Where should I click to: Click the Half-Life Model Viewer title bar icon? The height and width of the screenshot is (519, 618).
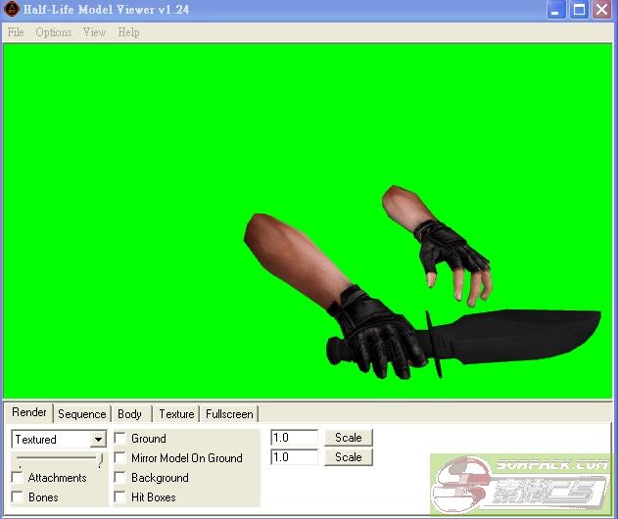(x=11, y=11)
